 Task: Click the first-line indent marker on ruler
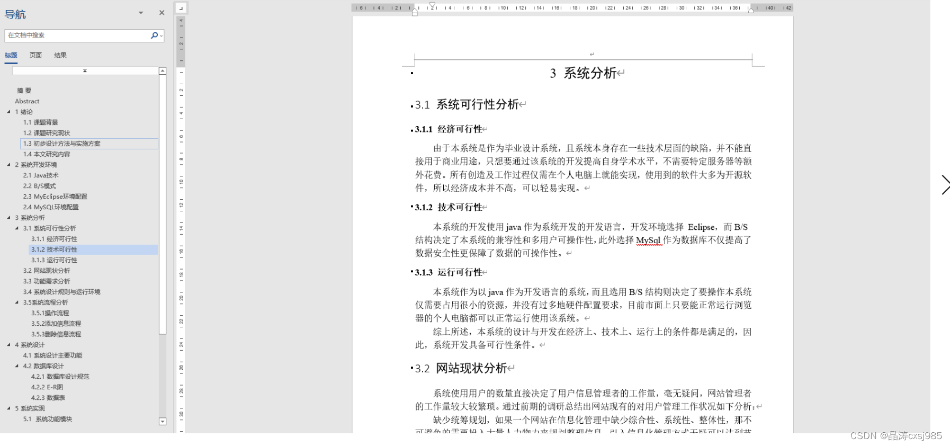432,5
